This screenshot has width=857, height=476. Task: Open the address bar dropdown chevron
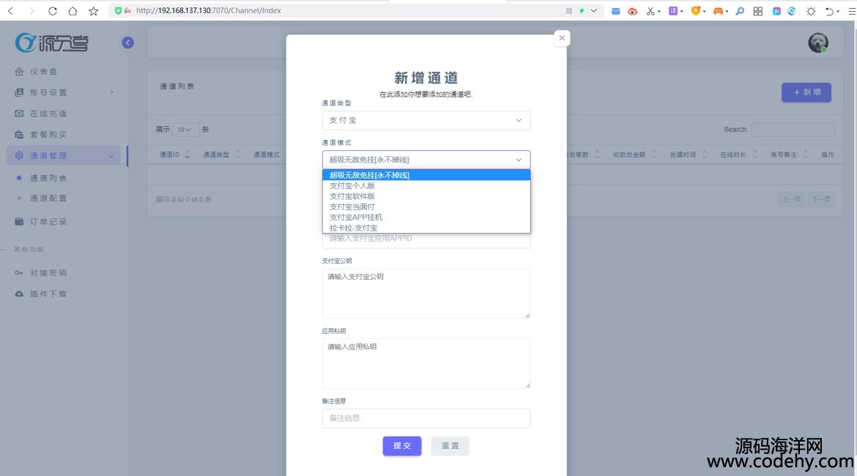[x=594, y=11]
